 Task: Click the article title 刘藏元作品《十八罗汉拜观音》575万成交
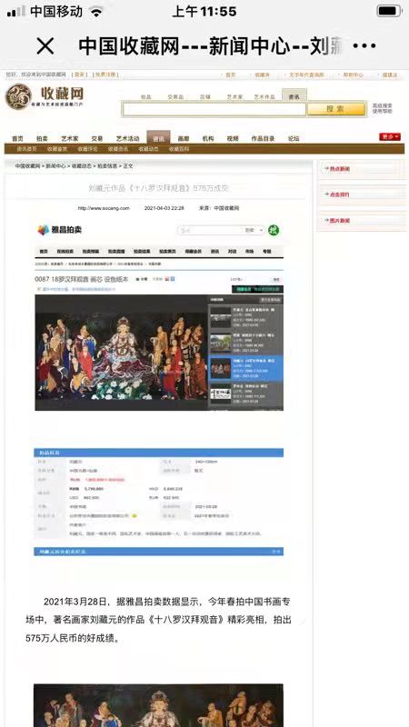coord(158,188)
